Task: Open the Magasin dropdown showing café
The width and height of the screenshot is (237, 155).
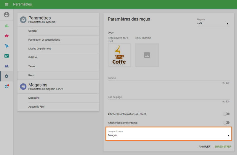Action: coord(213,23)
